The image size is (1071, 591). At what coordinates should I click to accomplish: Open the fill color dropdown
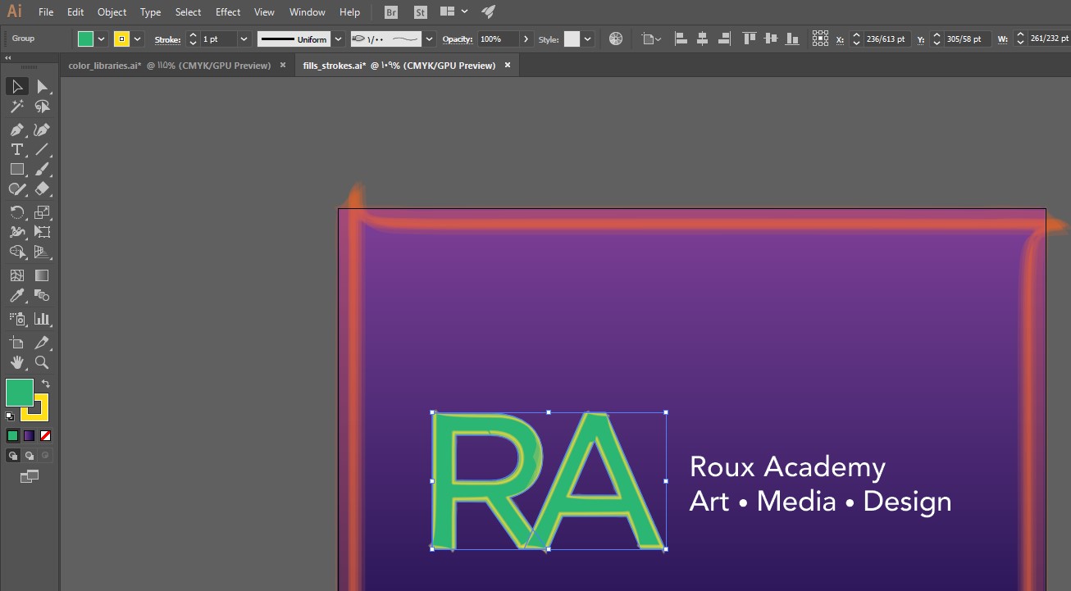pyautogui.click(x=103, y=39)
